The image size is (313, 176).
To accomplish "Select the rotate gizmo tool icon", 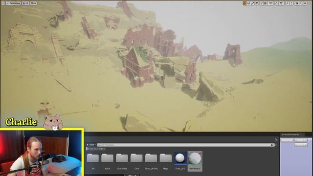I will click(248, 3).
